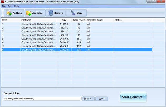The width and height of the screenshot is (166, 107).
Task: Click the highlighted 21391 K size cell
Action: tap(64, 50)
